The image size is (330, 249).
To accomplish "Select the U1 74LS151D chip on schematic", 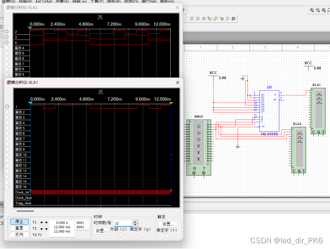I will [269, 111].
